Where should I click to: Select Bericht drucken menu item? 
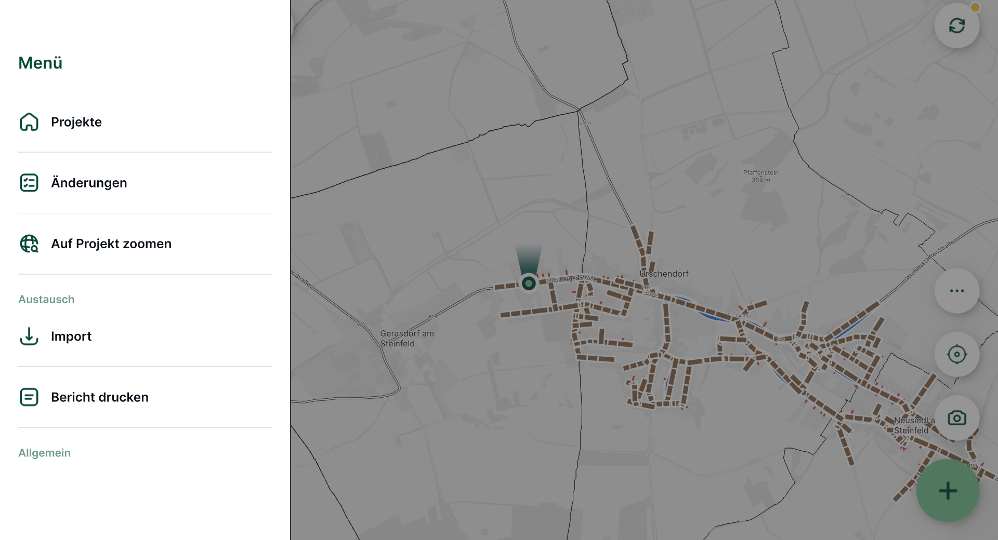point(145,397)
